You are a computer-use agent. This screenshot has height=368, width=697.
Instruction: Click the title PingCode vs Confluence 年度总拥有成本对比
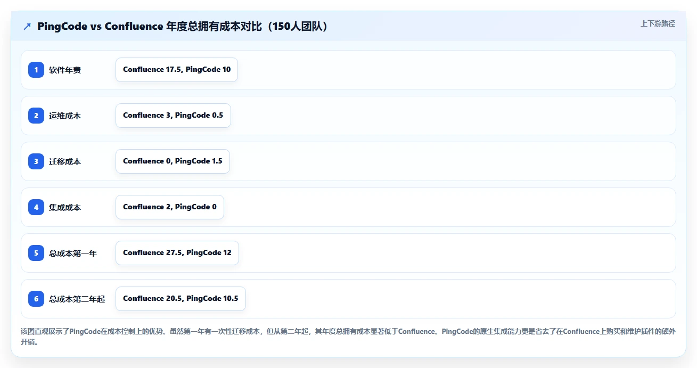(x=183, y=27)
